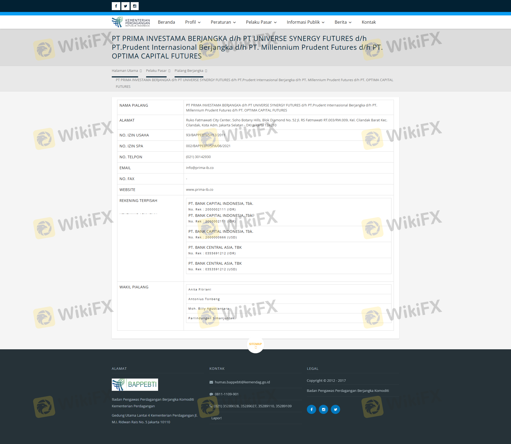This screenshot has height=444, width=511.
Task: Open the Kontak menu item
Action: pyautogui.click(x=369, y=22)
